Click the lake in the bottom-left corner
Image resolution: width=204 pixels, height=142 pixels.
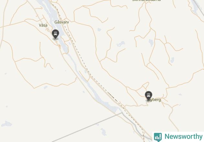point(7,124)
